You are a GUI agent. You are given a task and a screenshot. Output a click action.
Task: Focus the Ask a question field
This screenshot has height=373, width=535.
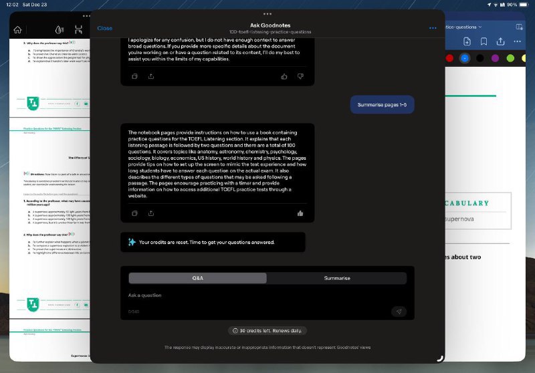254,295
